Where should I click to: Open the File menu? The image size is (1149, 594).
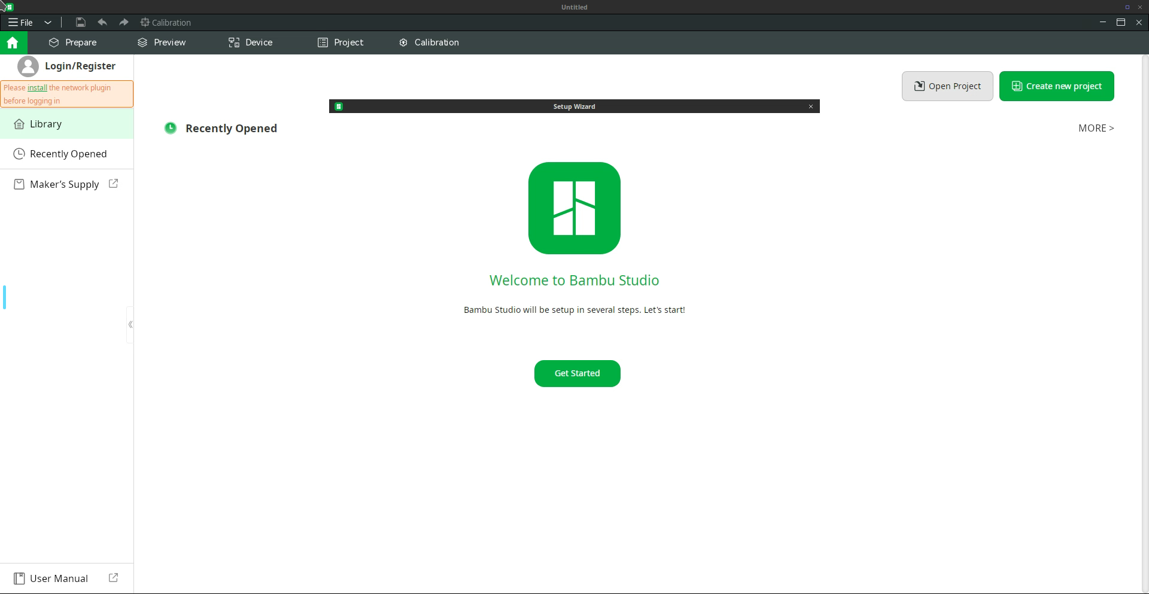20,22
